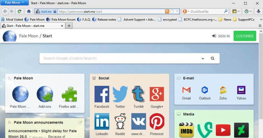
Task: Open the Pinterest icon
Action: tap(157, 121)
